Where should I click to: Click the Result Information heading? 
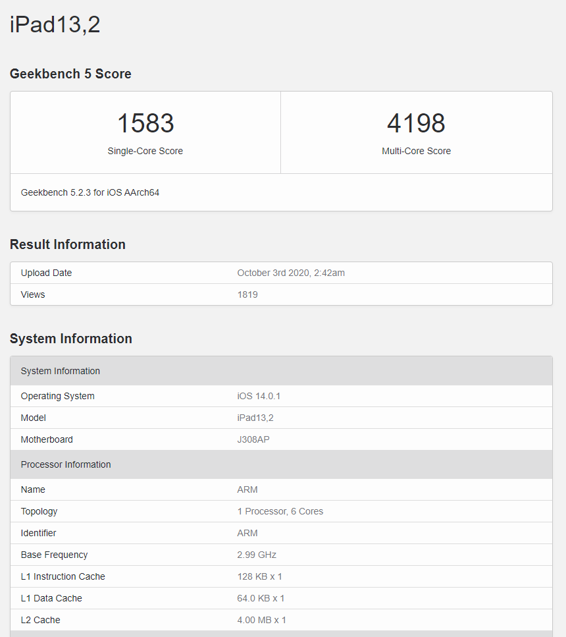pos(68,244)
